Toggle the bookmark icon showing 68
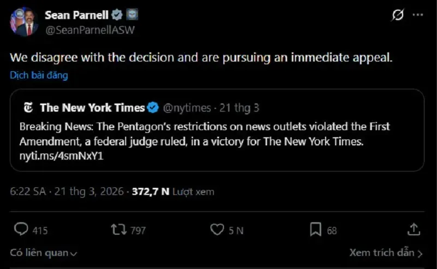The height and width of the screenshot is (269, 437). click(316, 230)
